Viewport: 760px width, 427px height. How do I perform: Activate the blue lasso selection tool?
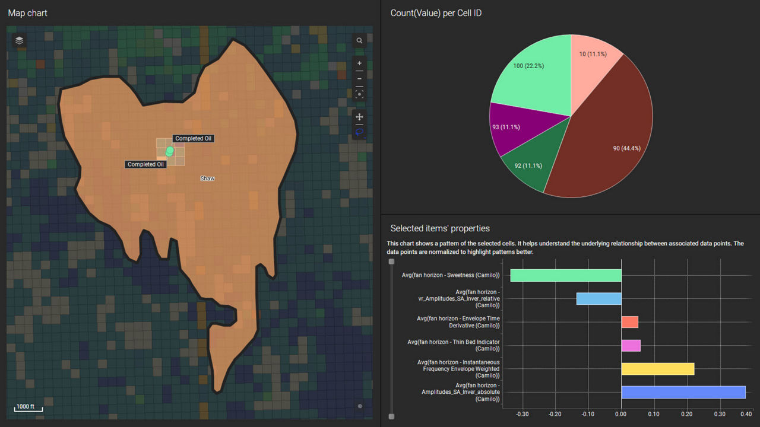(359, 132)
